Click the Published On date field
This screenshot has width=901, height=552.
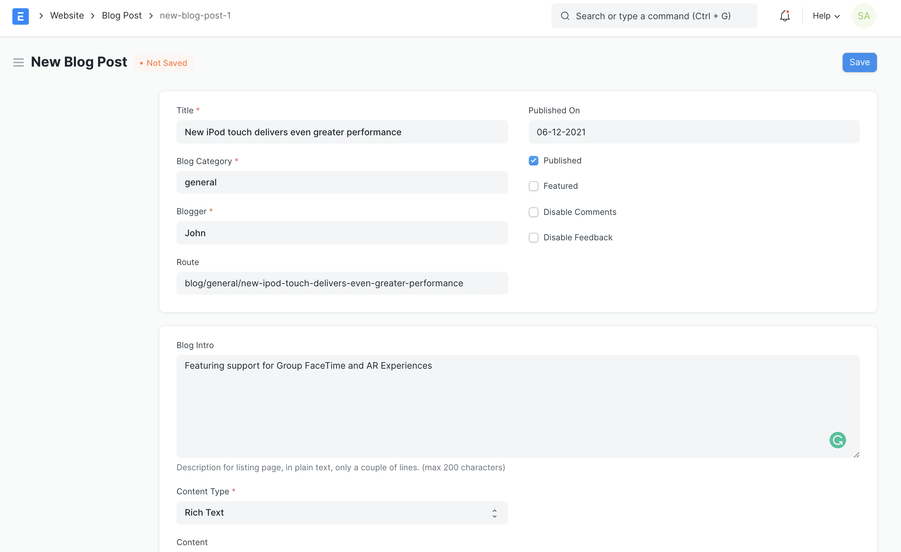(x=694, y=132)
